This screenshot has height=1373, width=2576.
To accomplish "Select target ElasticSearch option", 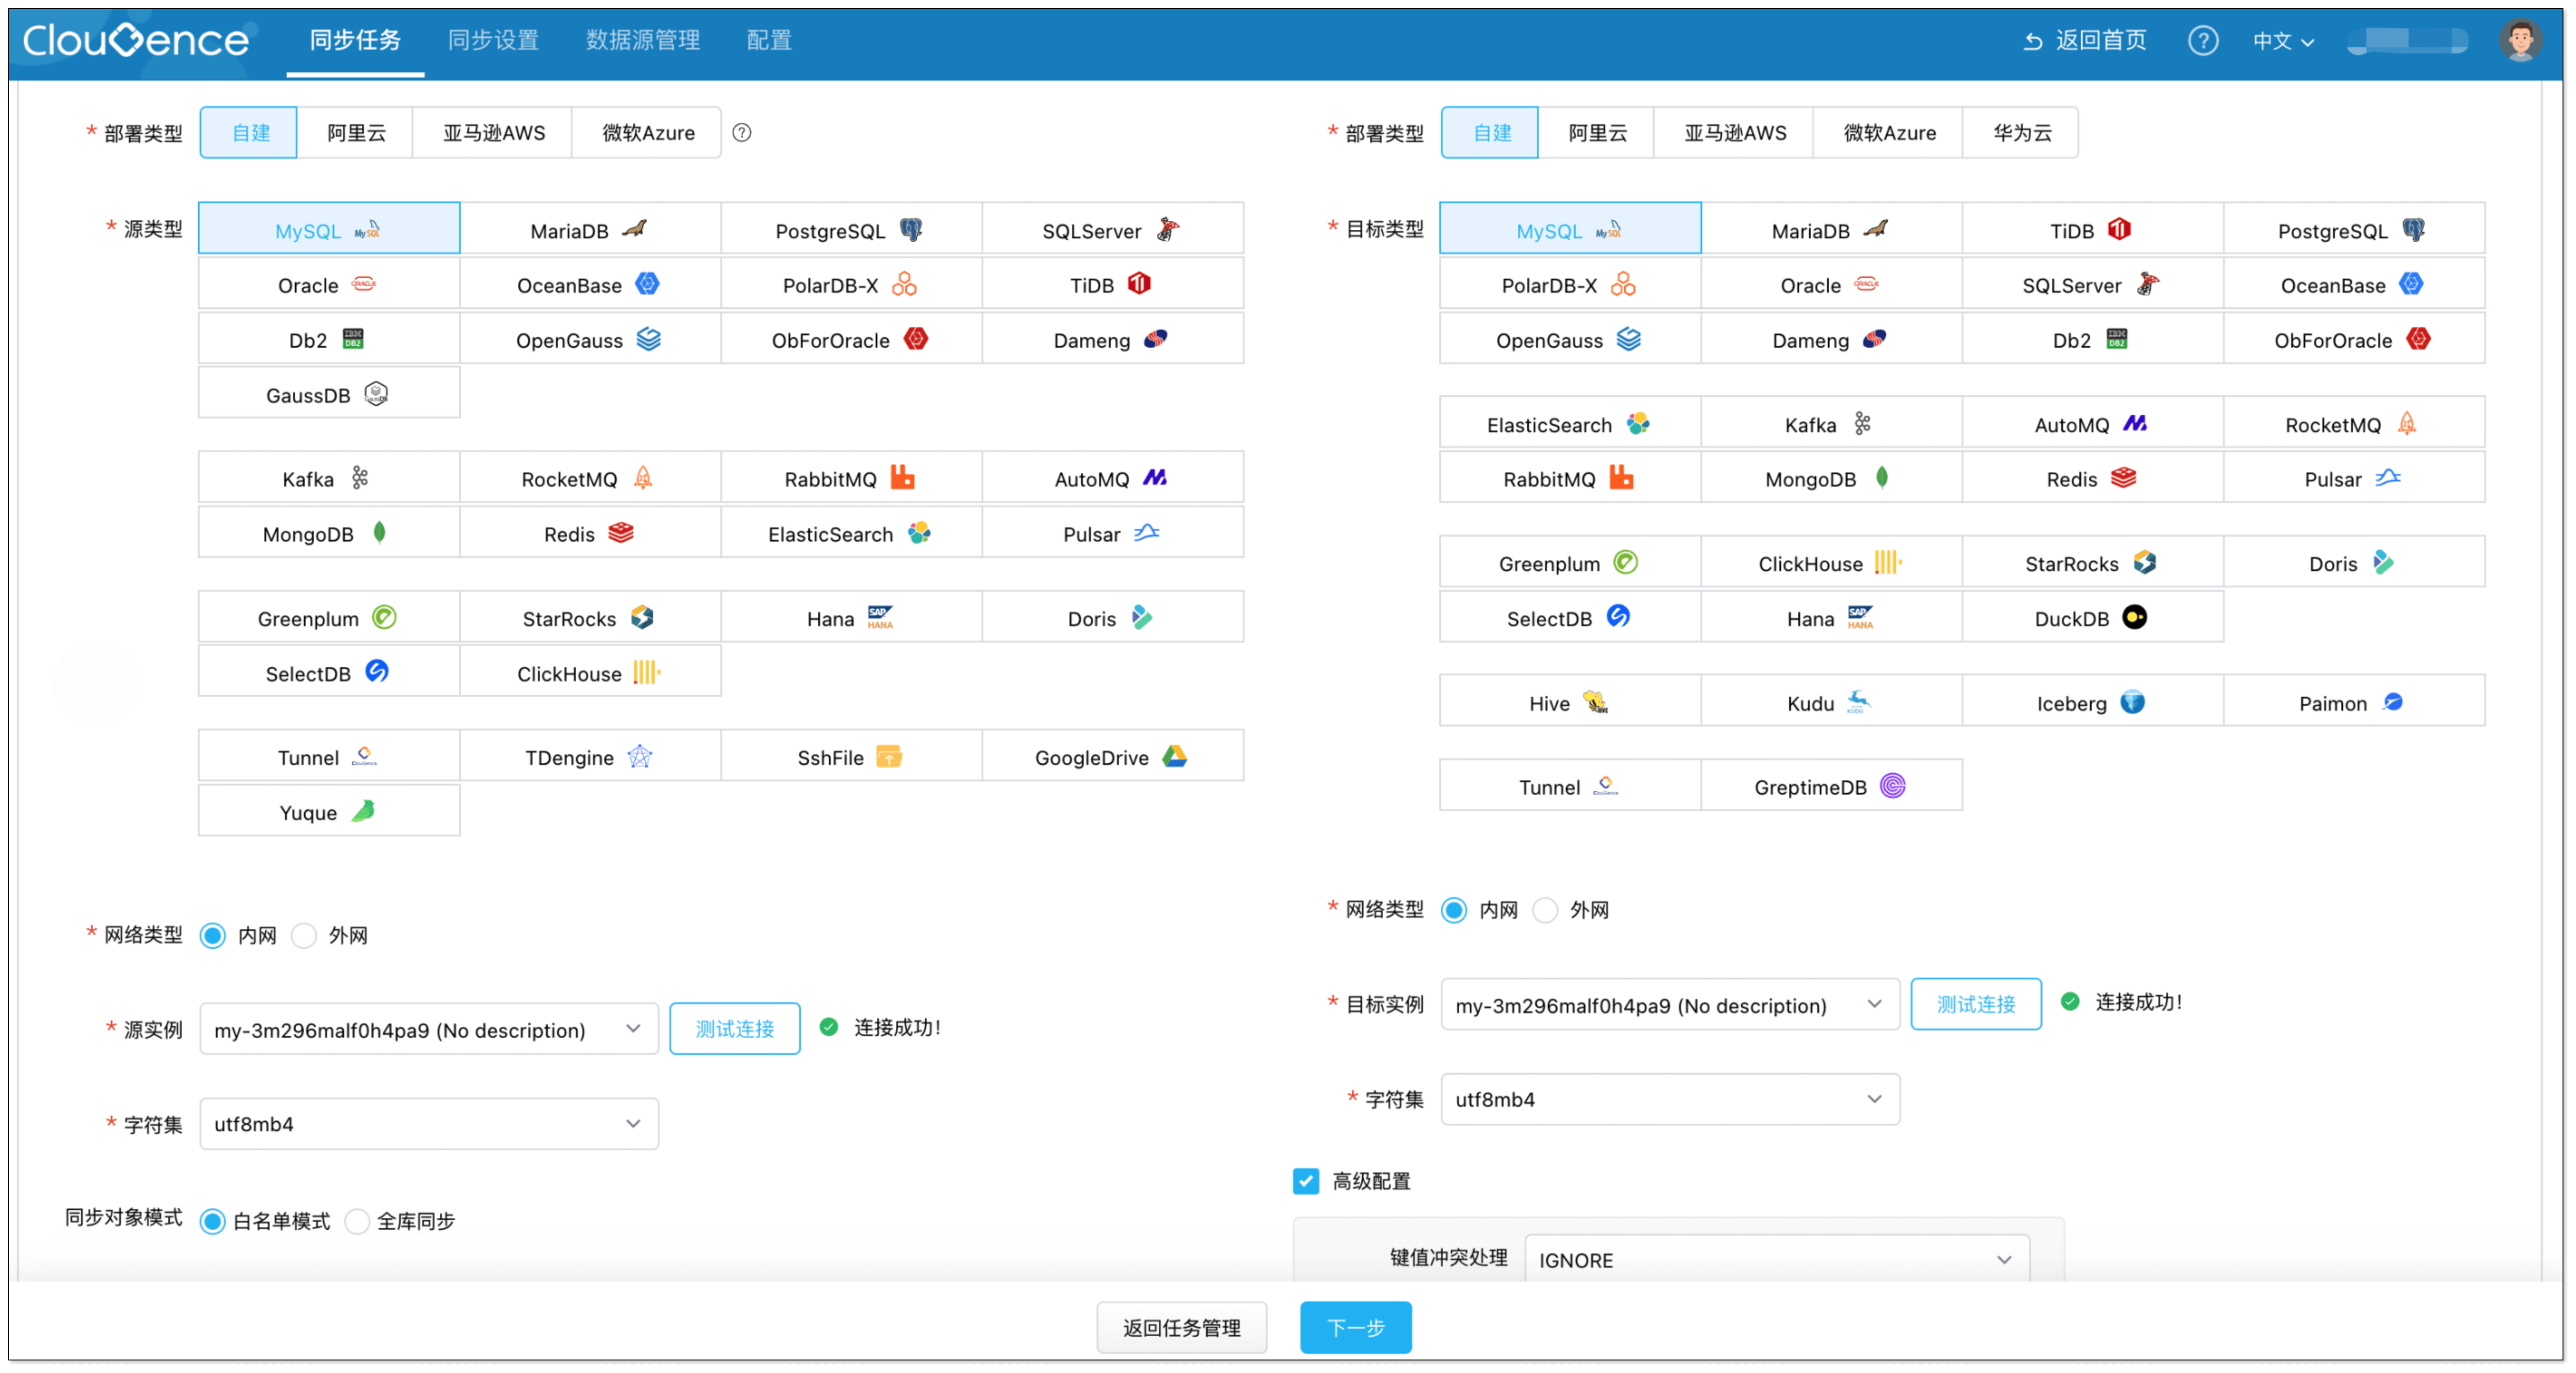I will [x=1570, y=423].
